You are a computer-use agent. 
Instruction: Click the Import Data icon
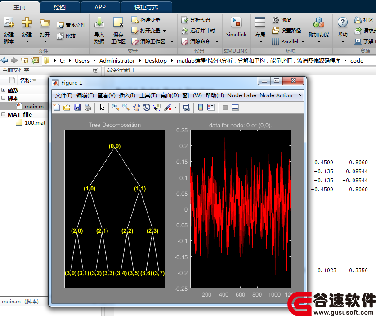99,23
